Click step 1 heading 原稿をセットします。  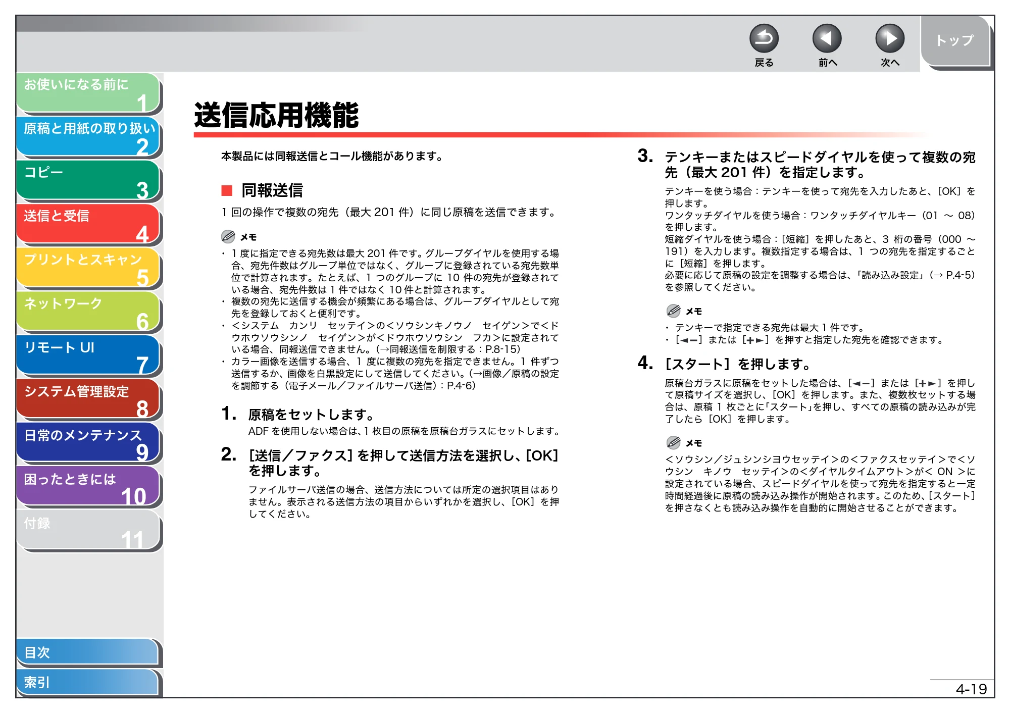click(311, 415)
